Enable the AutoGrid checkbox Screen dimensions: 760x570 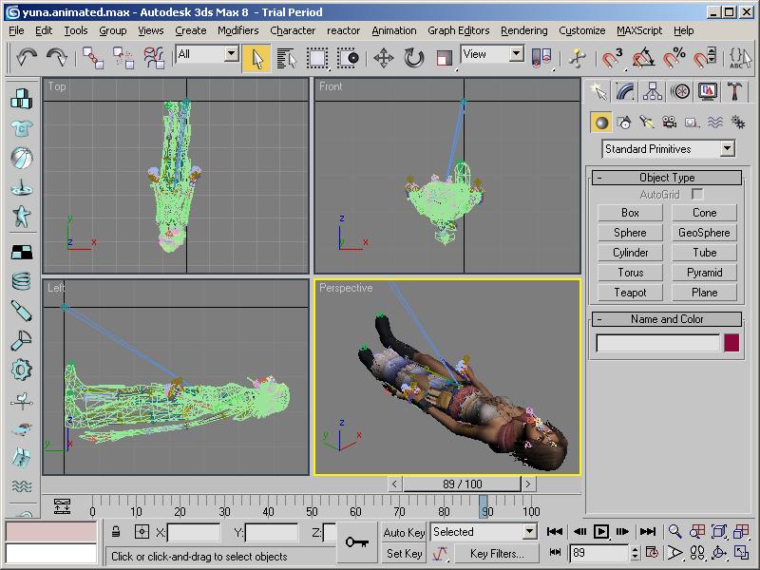click(697, 194)
